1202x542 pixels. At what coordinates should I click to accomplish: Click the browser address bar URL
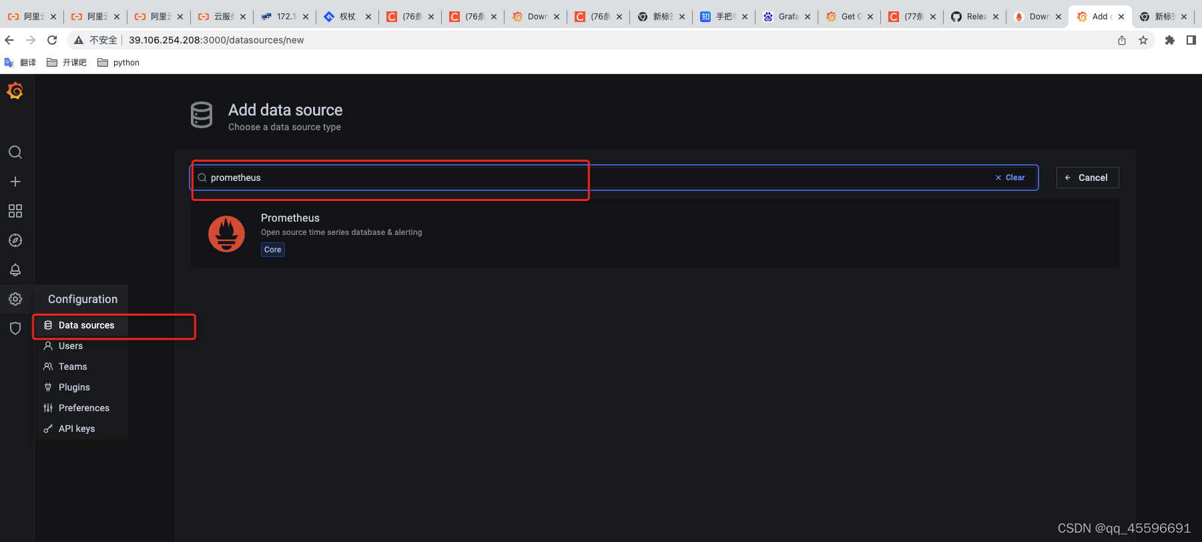[x=216, y=40]
